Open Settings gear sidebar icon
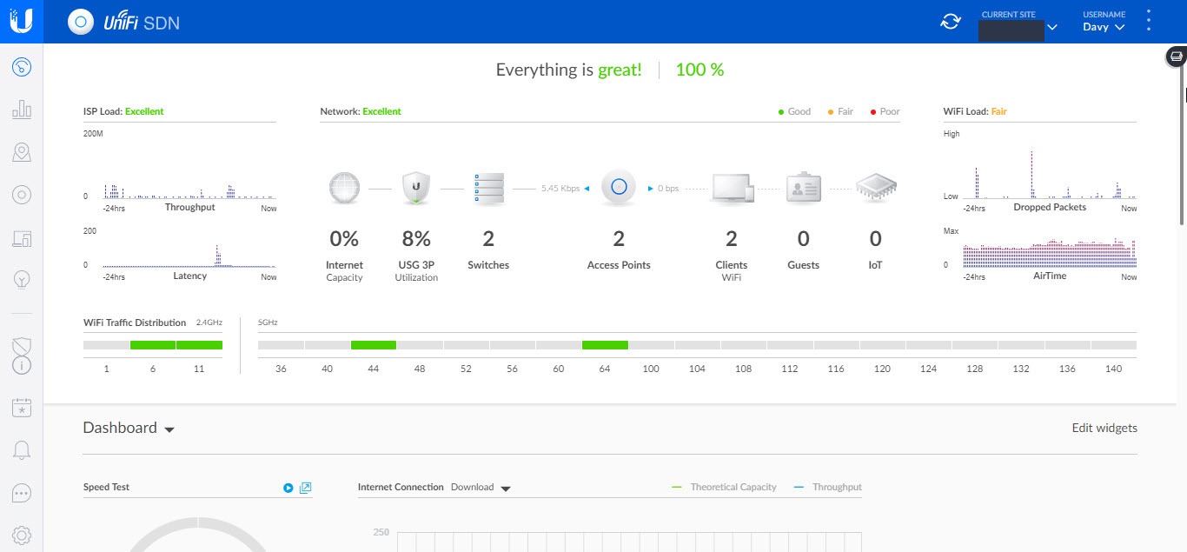The height and width of the screenshot is (552, 1187). pyautogui.click(x=22, y=535)
